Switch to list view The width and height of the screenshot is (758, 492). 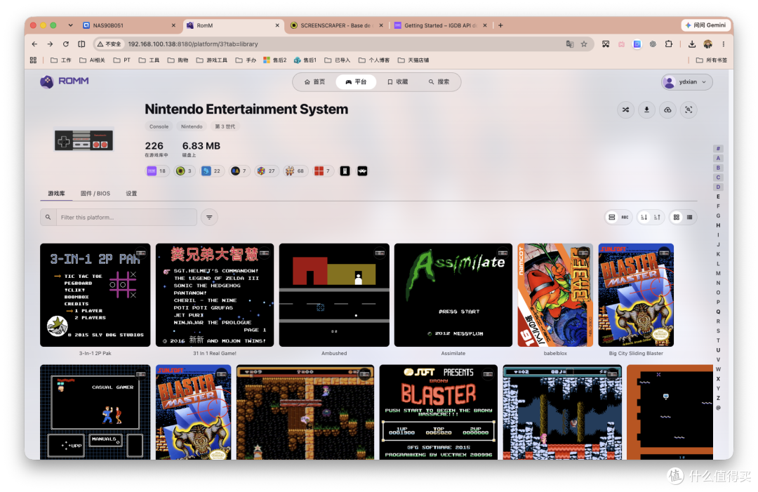pos(689,218)
